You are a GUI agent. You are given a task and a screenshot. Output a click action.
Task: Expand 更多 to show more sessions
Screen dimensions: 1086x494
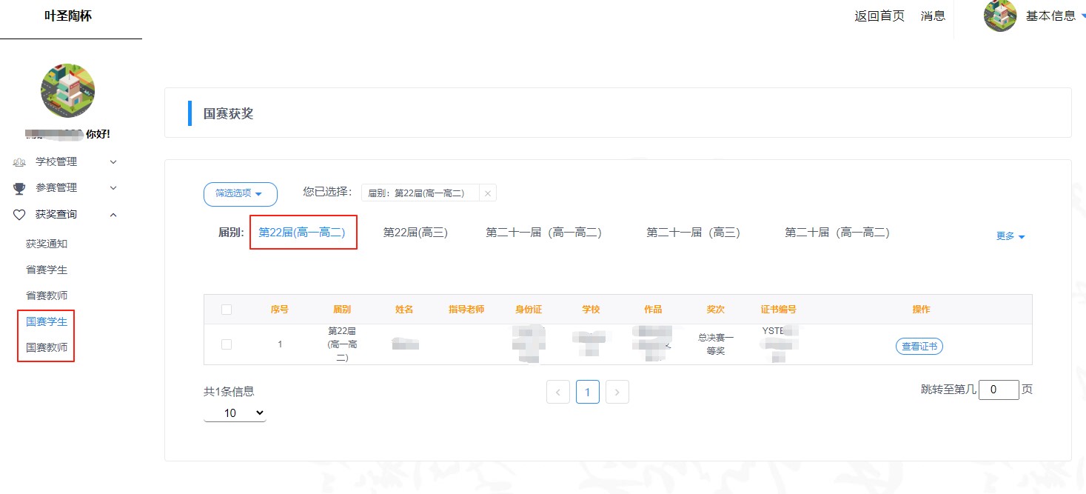click(1010, 236)
